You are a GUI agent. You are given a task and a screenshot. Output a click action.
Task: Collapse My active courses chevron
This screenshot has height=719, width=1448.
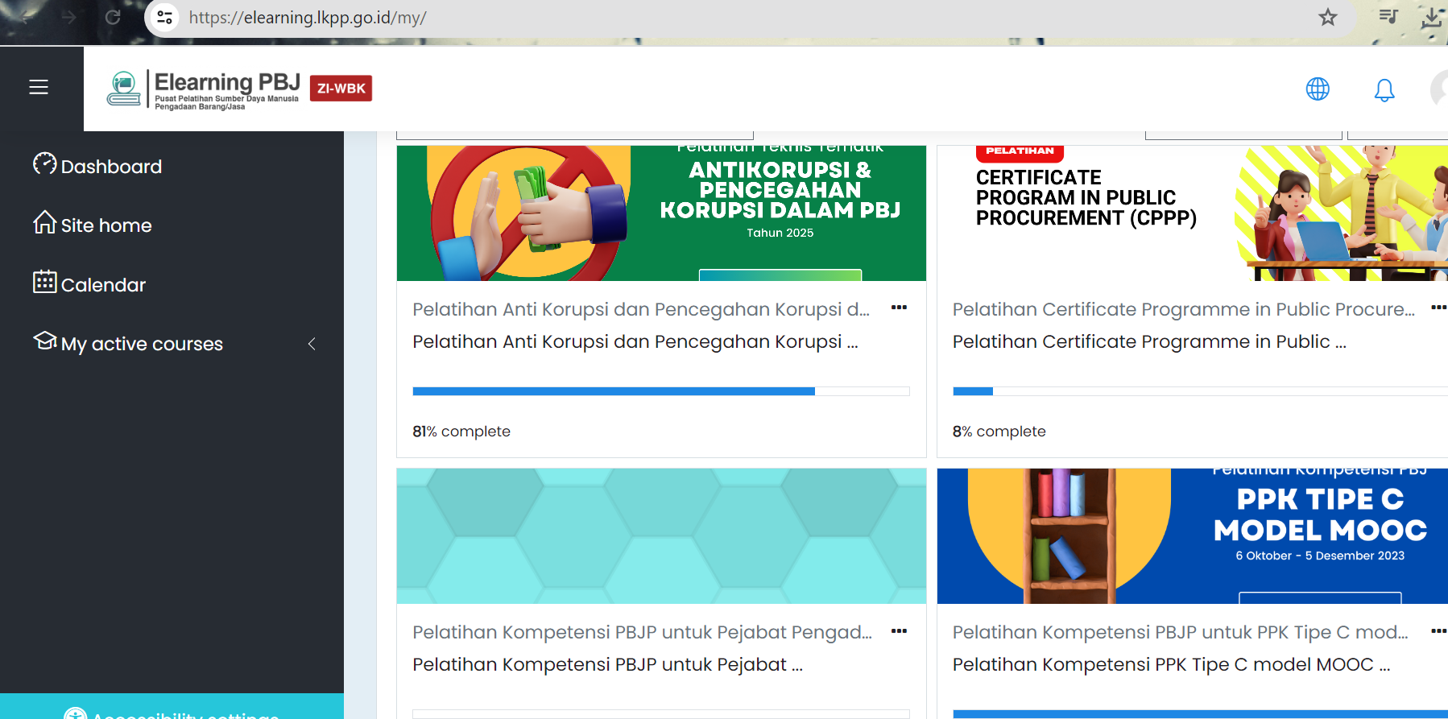312,344
